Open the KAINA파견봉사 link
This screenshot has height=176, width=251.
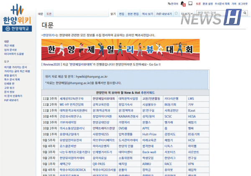coord(128,117)
